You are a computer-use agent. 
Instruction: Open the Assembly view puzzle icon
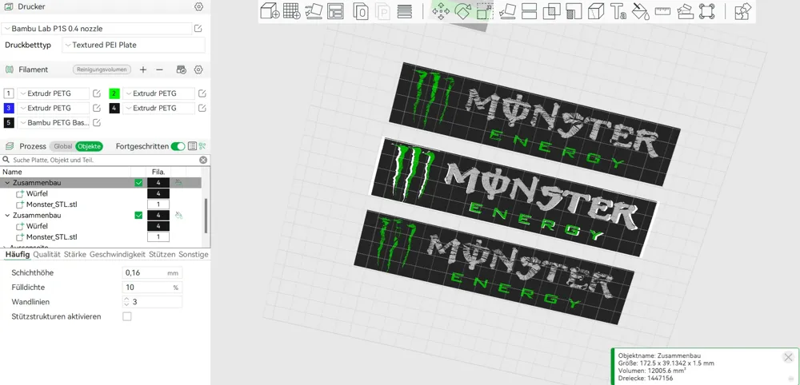click(742, 10)
